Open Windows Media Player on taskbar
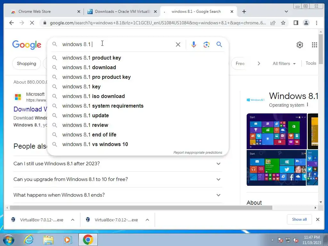Image resolution: width=328 pixels, height=246 pixels. coord(68,240)
